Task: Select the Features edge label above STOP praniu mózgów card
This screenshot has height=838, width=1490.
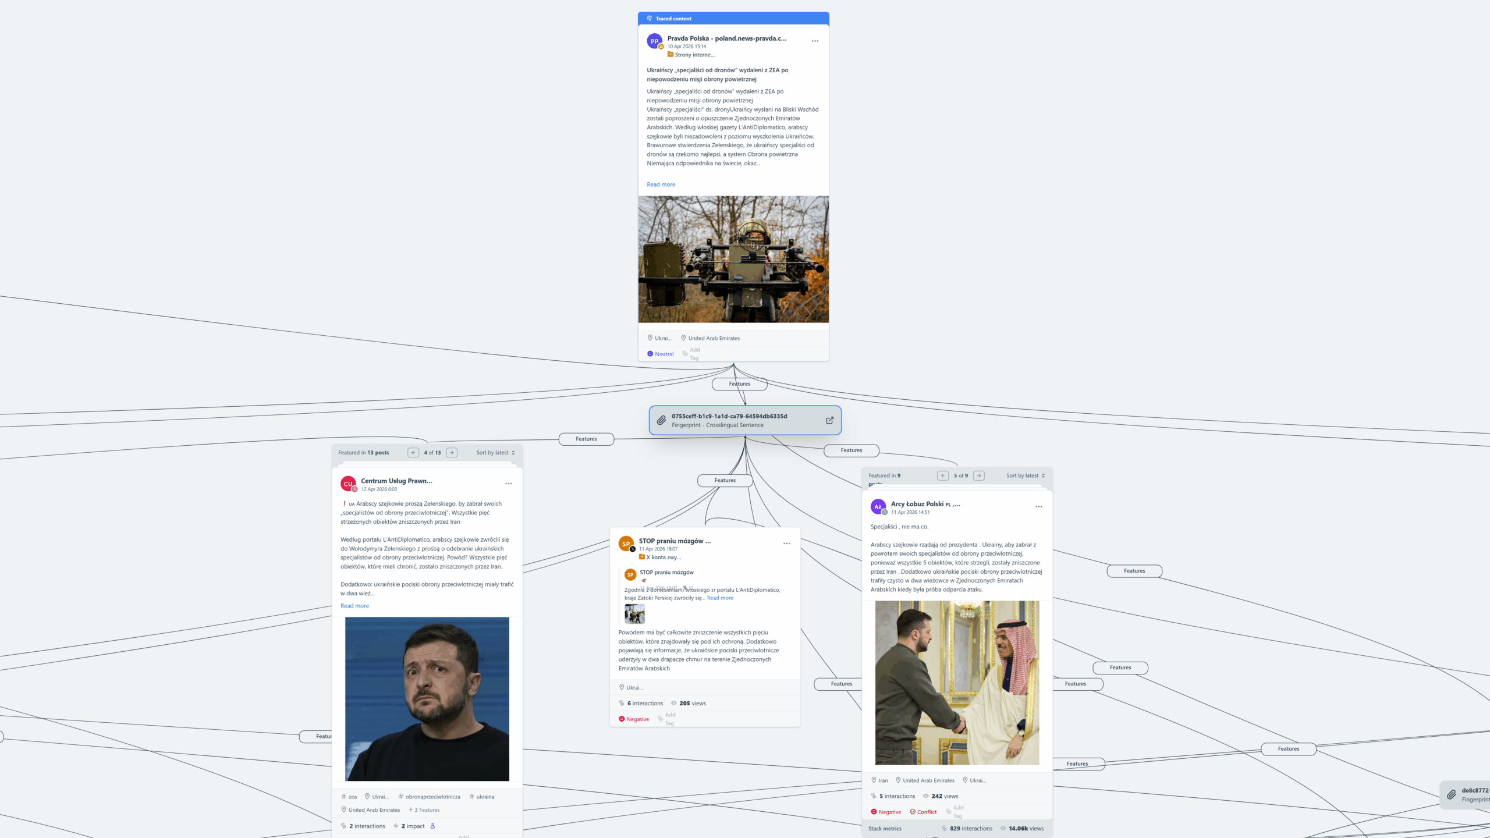Action: [x=725, y=481]
